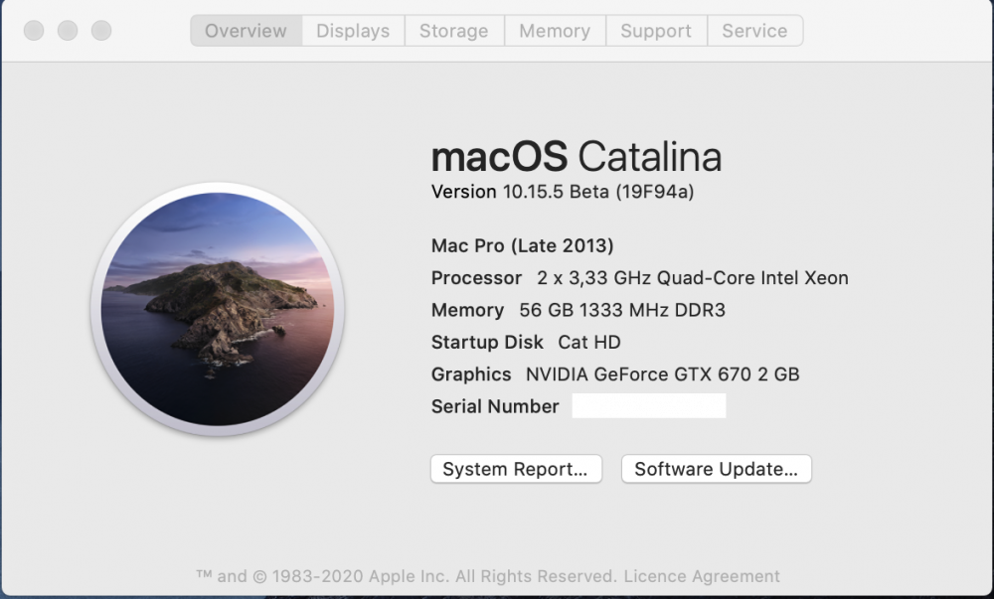View the Support tab
994x599 pixels.
(x=656, y=31)
